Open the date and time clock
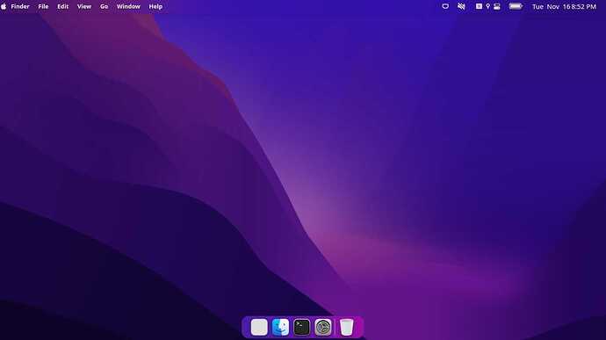Viewport: 606px width, 340px height. tap(564, 6)
